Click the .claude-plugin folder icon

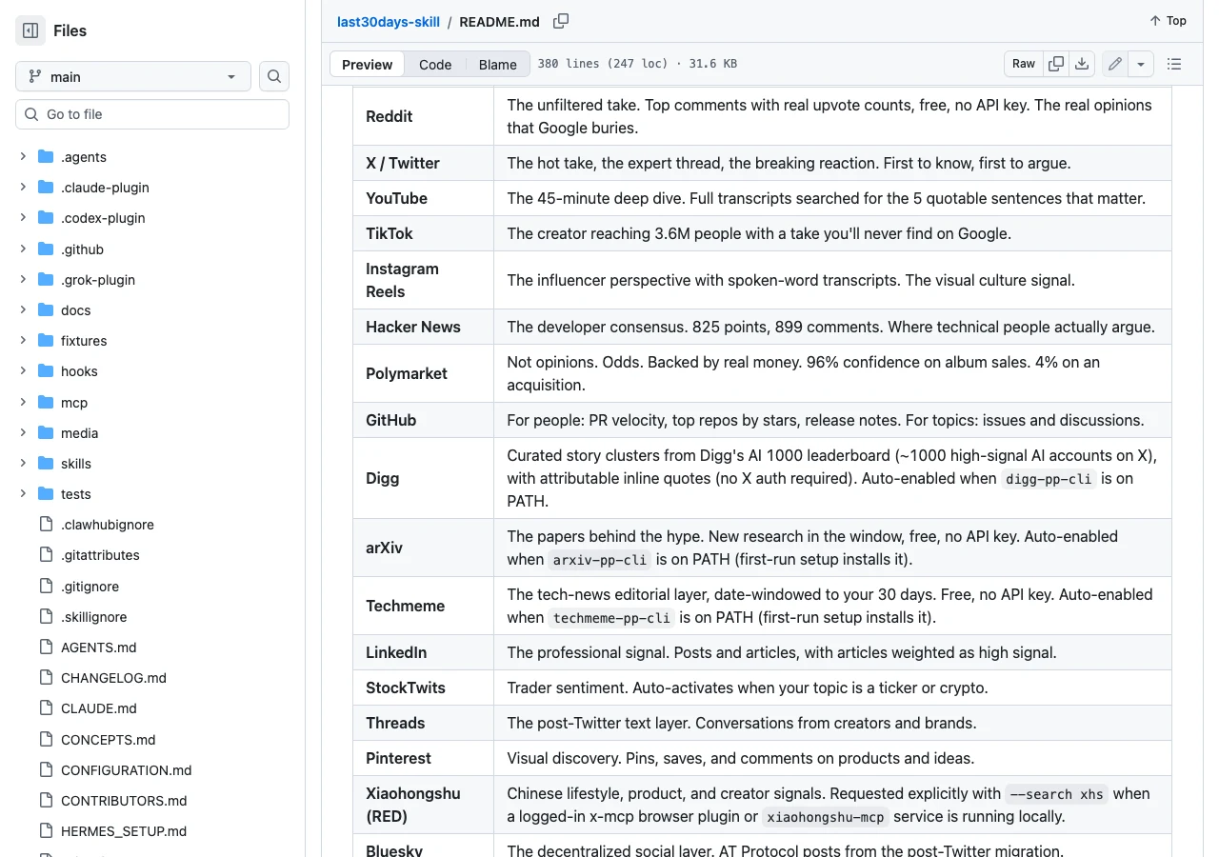[x=46, y=187]
